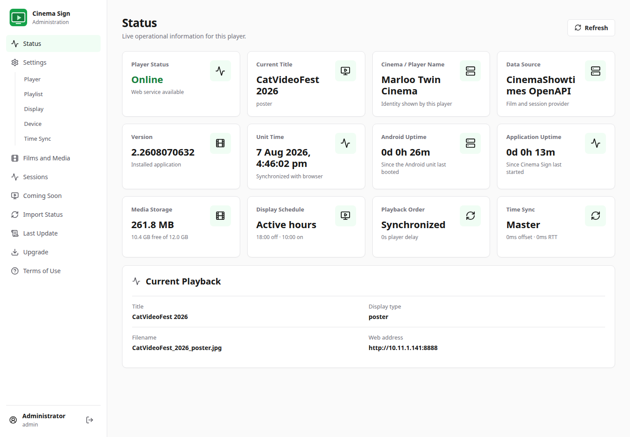Click the 7 Aug 2026 unit time value
The image size is (630, 437).
(283, 158)
